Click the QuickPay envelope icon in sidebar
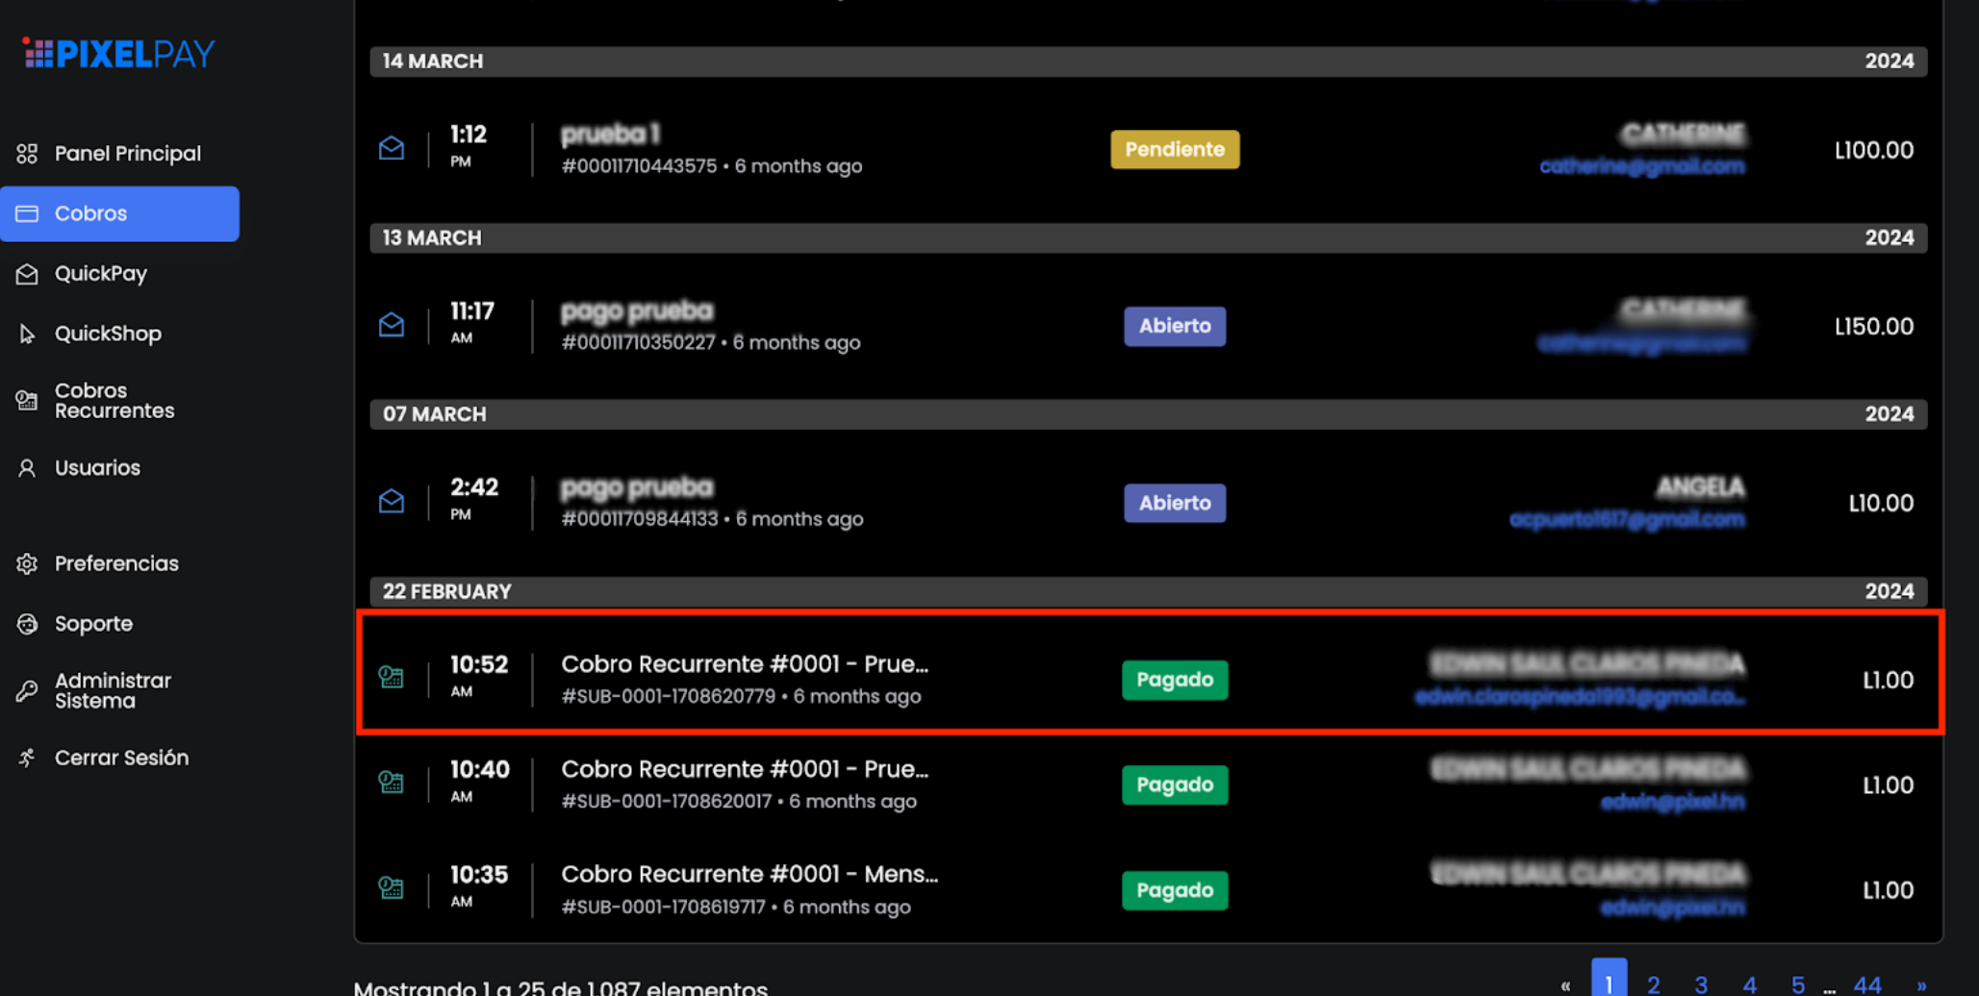Viewport: 1979px width, 996px height. tap(27, 274)
